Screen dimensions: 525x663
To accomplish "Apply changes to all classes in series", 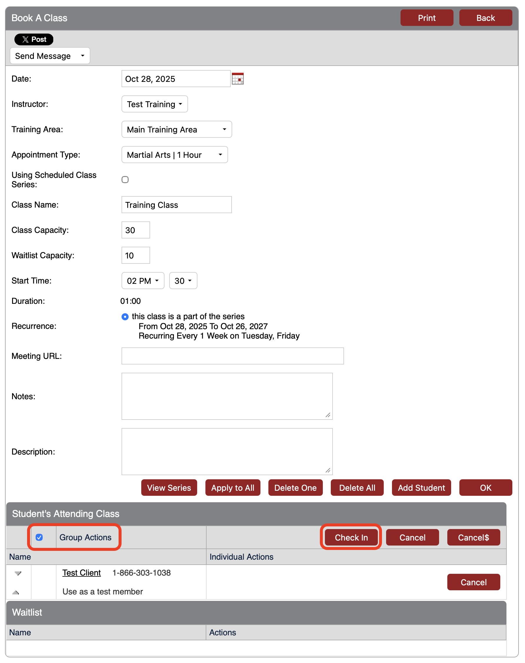I will (233, 488).
